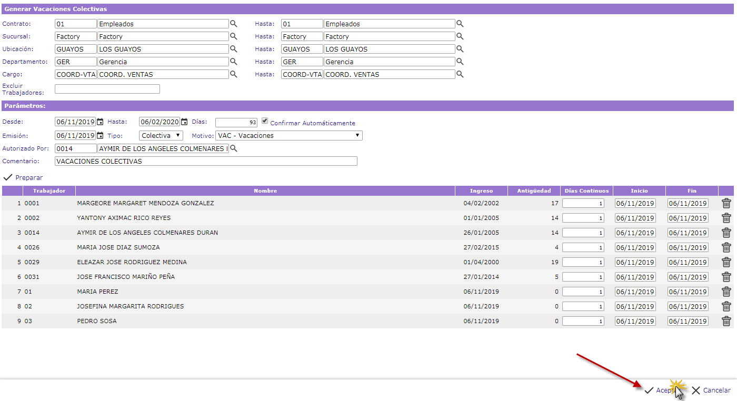Viewport: 737px width, 401px height.
Task: Select the Días Continuos field for worker 0002
Action: click(583, 218)
